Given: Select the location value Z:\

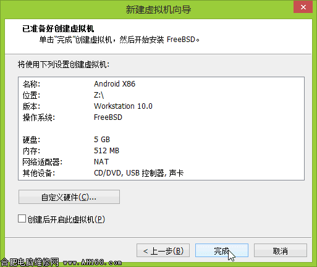Looking at the screenshot, I should tap(99, 95).
